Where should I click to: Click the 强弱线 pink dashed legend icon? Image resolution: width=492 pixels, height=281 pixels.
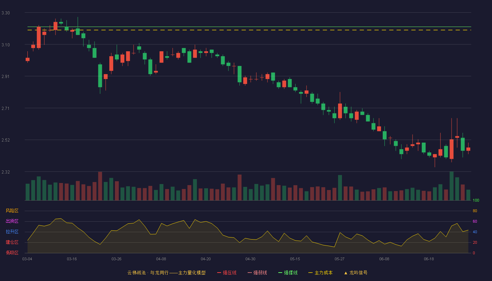[x=250, y=273]
